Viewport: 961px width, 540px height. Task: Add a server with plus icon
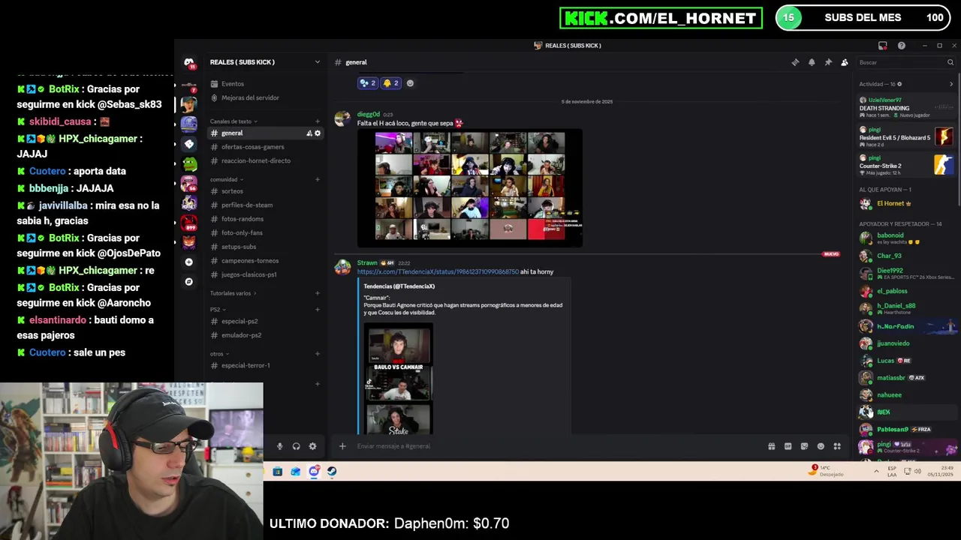pos(189,262)
